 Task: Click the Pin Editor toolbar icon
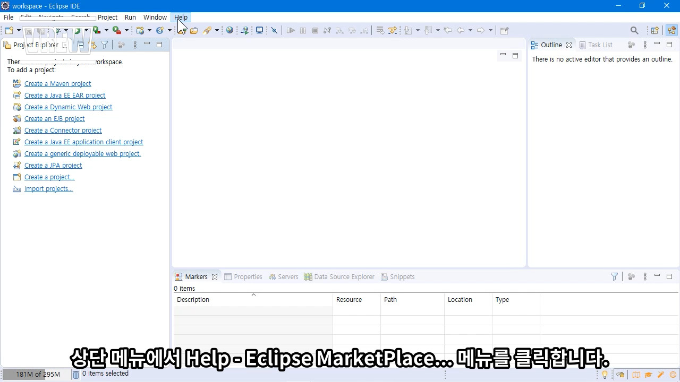pyautogui.click(x=505, y=30)
